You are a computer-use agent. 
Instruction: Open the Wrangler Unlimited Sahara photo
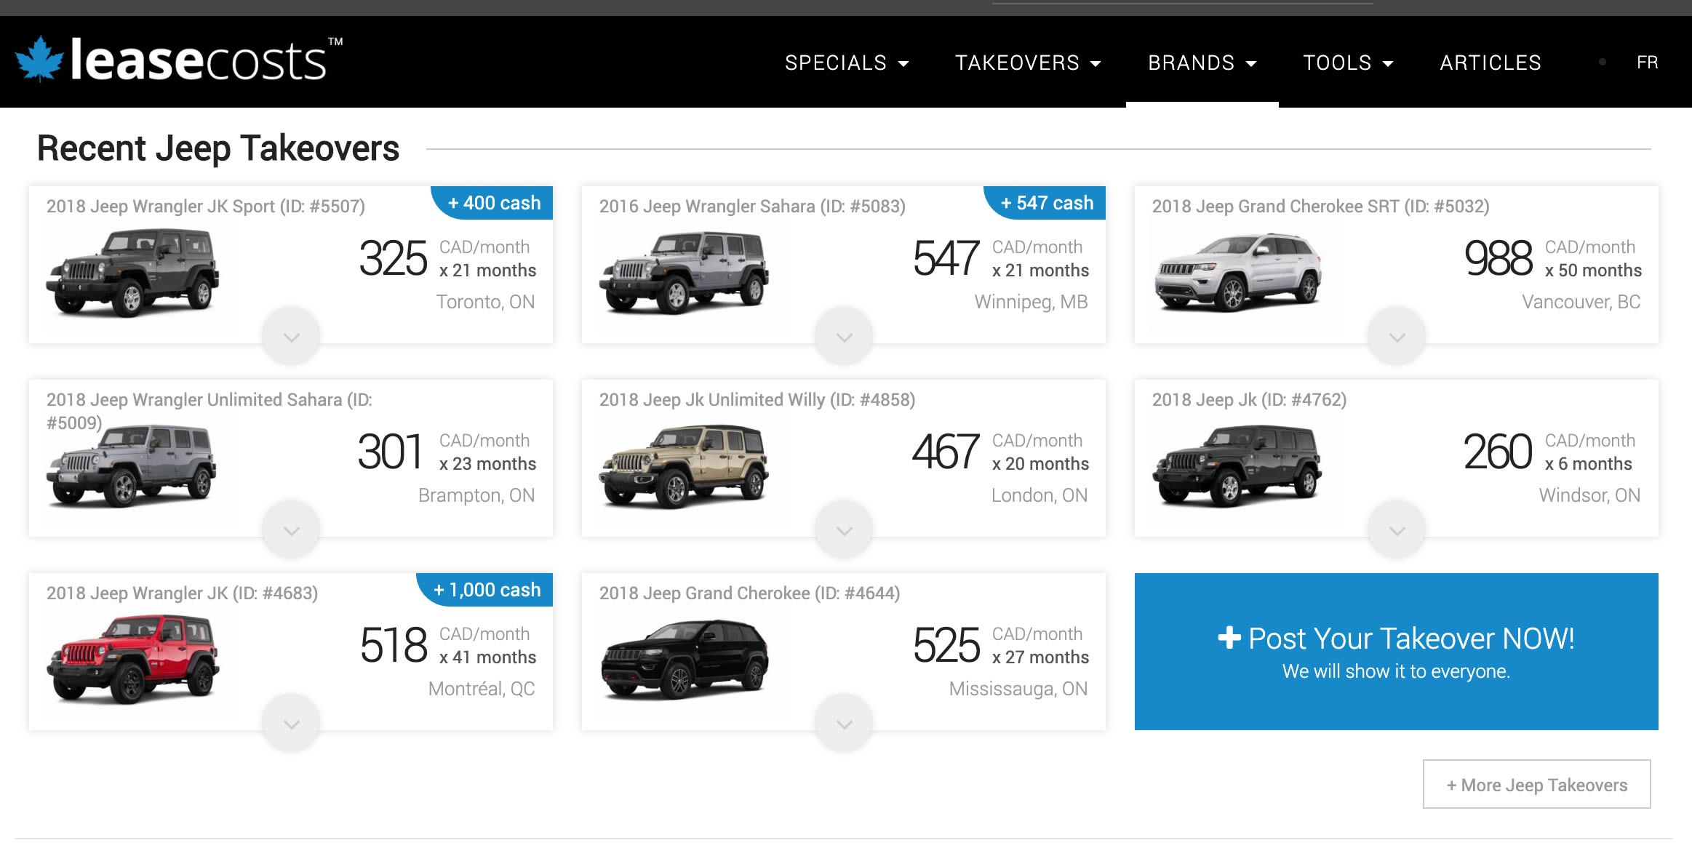(x=132, y=466)
